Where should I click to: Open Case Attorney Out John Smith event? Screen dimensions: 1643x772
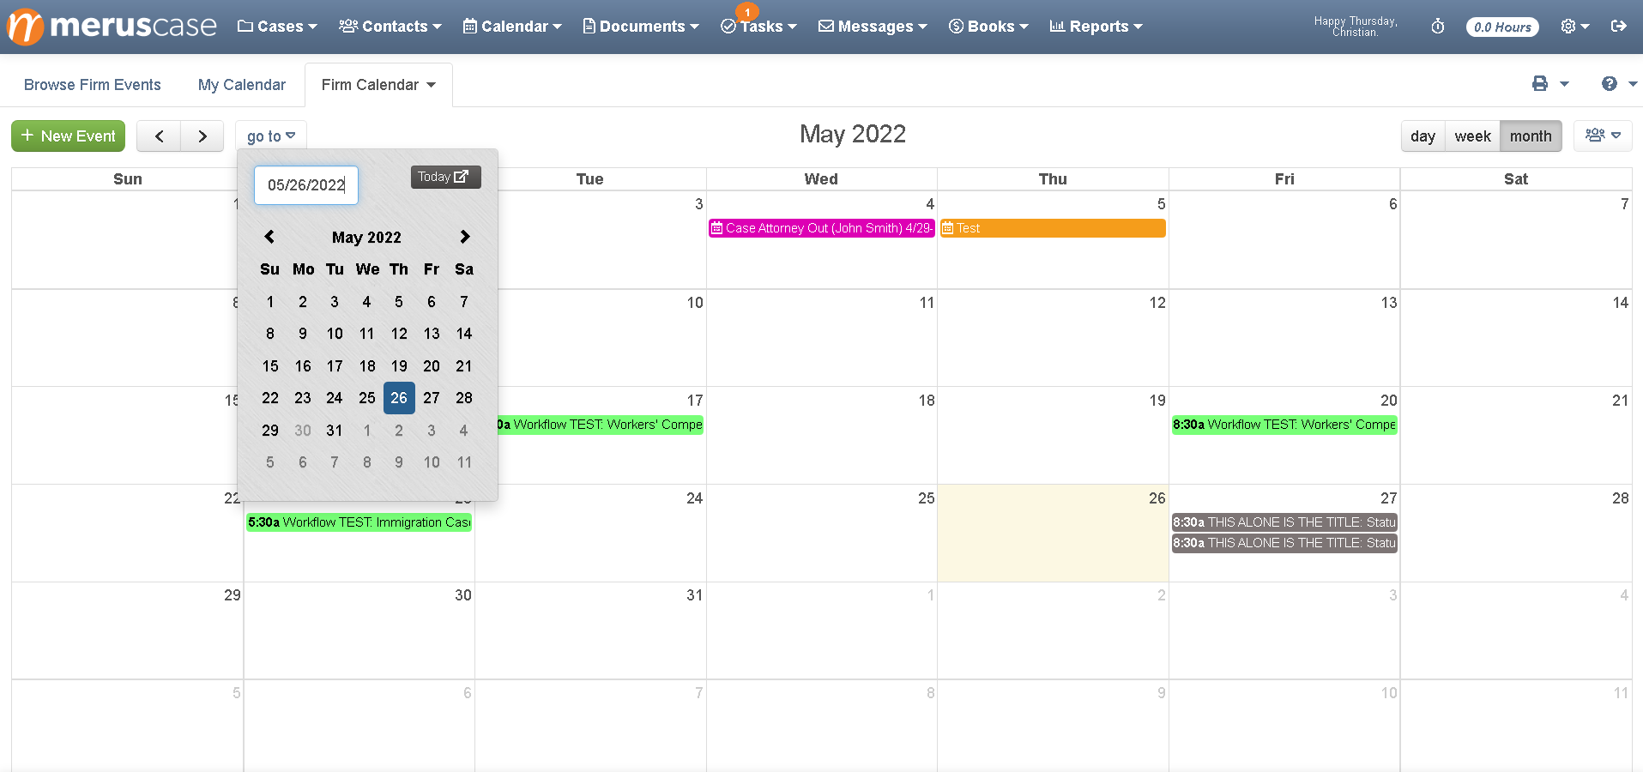click(x=821, y=228)
